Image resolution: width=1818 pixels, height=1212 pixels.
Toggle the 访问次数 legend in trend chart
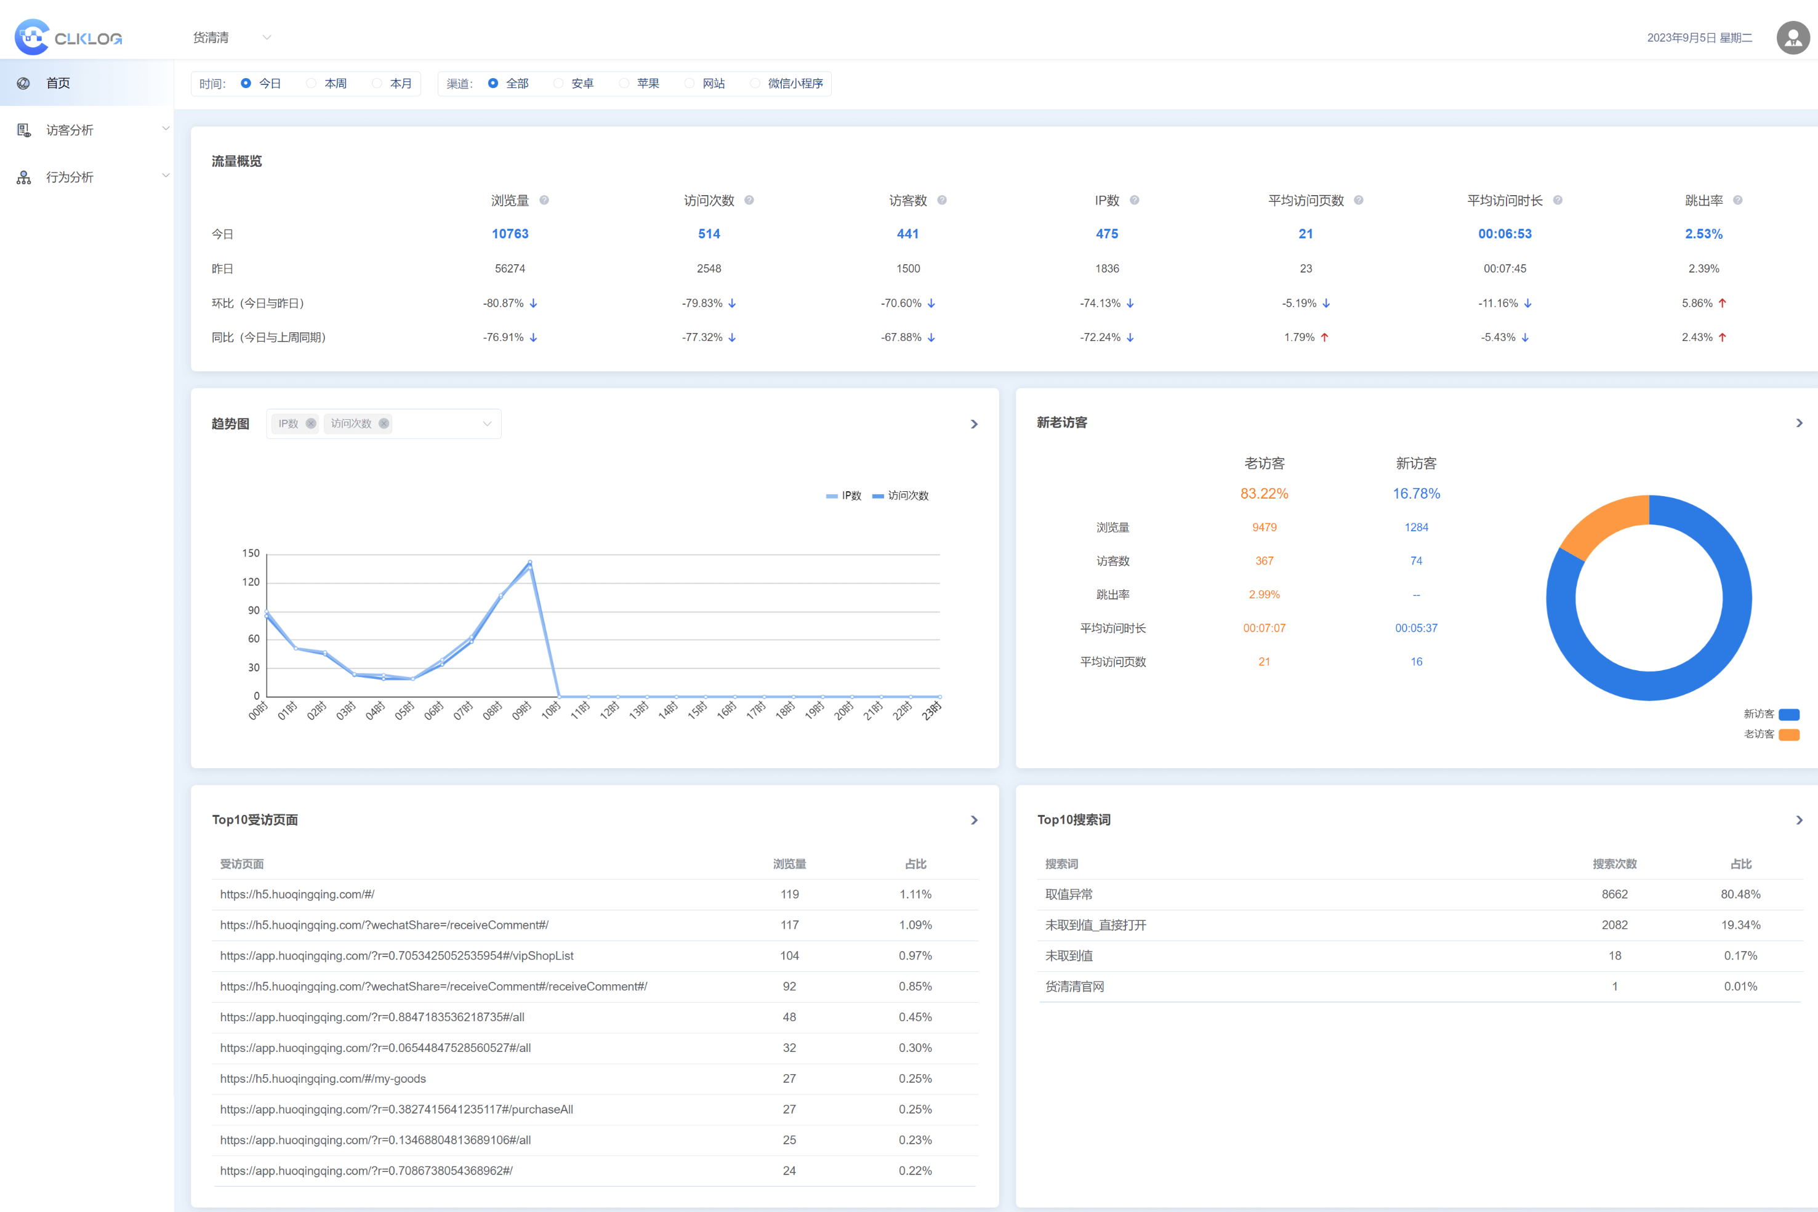tap(901, 496)
